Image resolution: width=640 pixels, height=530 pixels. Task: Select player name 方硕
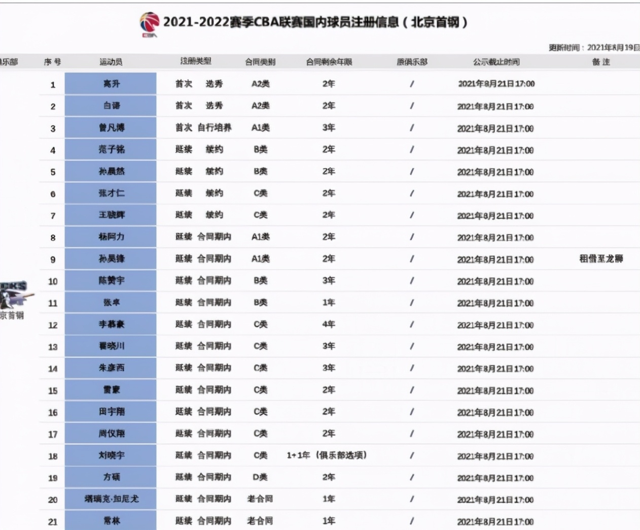coord(111,477)
